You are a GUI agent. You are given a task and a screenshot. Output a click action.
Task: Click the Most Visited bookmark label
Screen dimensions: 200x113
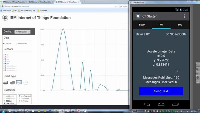(7, 11)
